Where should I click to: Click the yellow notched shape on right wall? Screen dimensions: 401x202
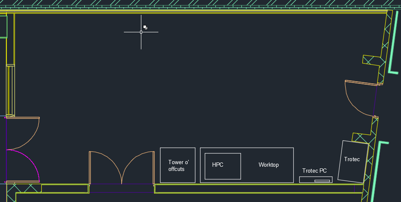point(371,60)
